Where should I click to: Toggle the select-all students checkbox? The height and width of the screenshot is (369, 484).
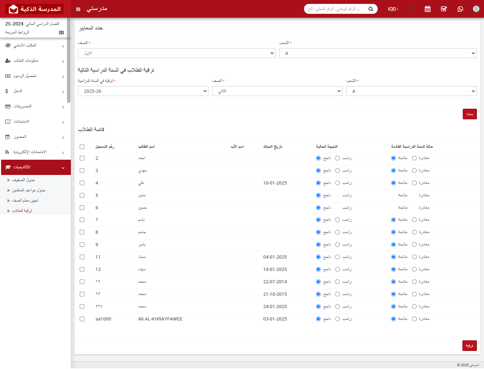pos(82,147)
